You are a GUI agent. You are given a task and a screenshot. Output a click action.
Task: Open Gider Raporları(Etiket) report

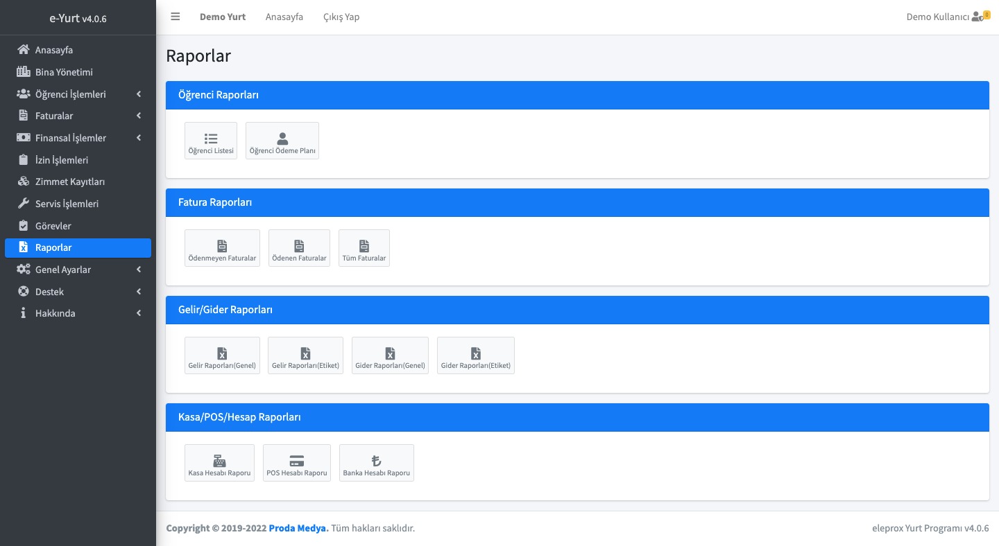click(476, 355)
